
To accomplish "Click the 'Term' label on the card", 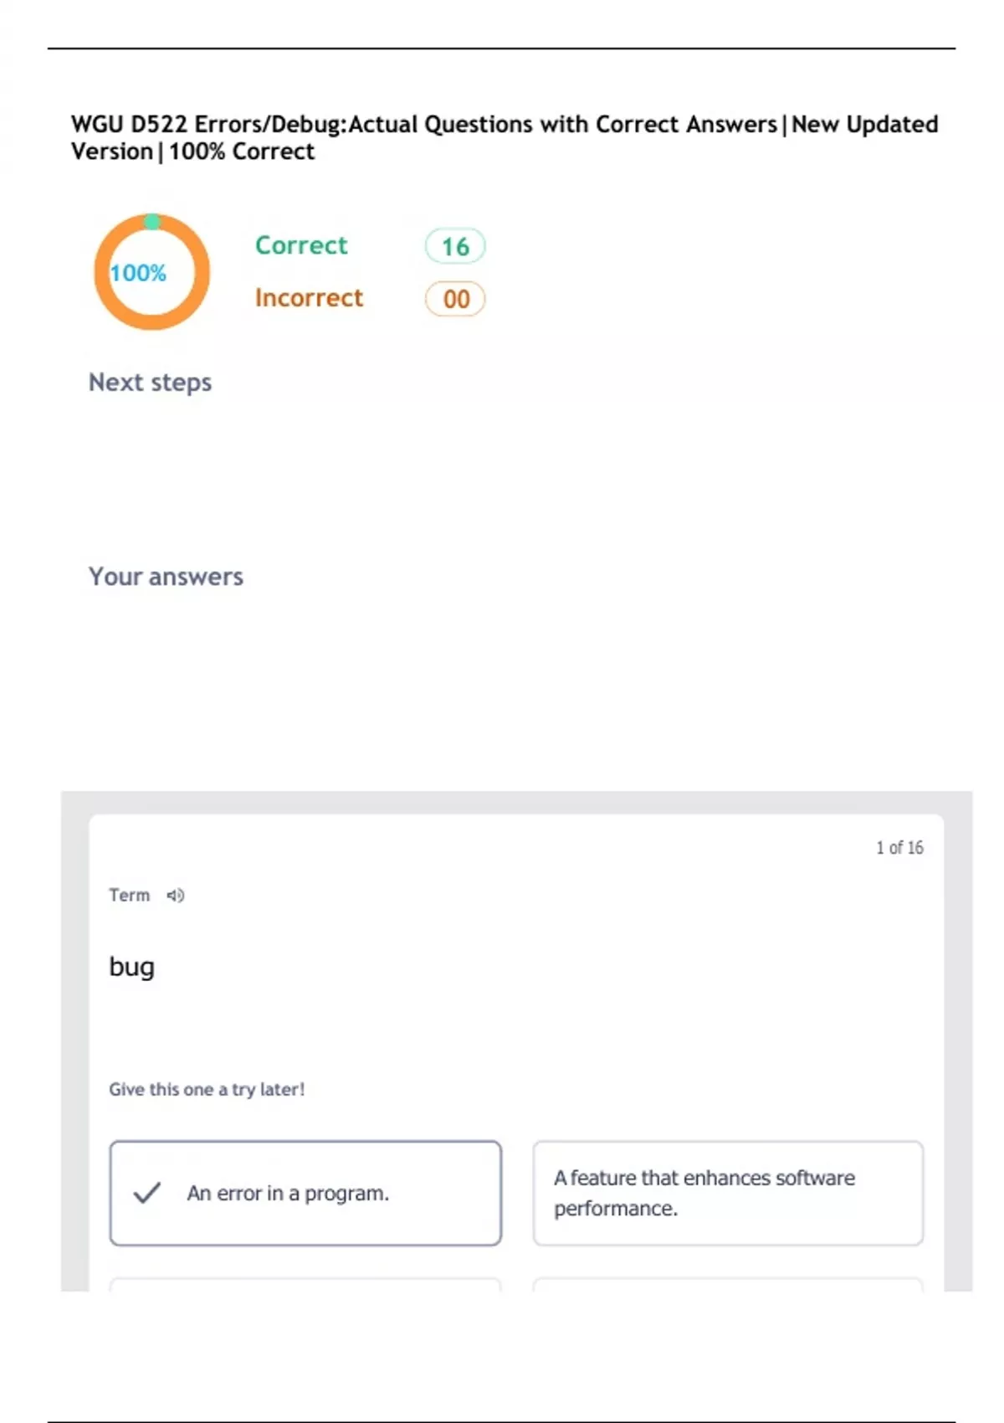I will click(130, 896).
